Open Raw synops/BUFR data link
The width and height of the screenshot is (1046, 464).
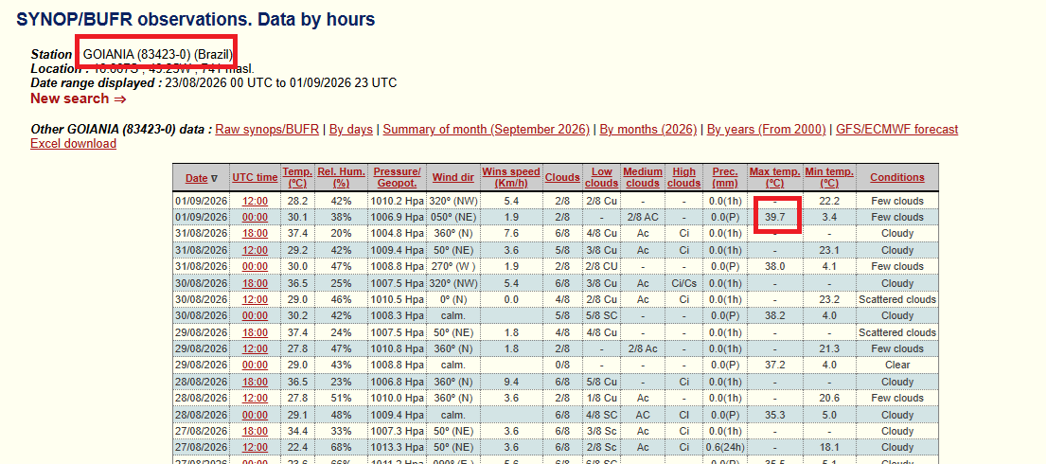point(269,130)
